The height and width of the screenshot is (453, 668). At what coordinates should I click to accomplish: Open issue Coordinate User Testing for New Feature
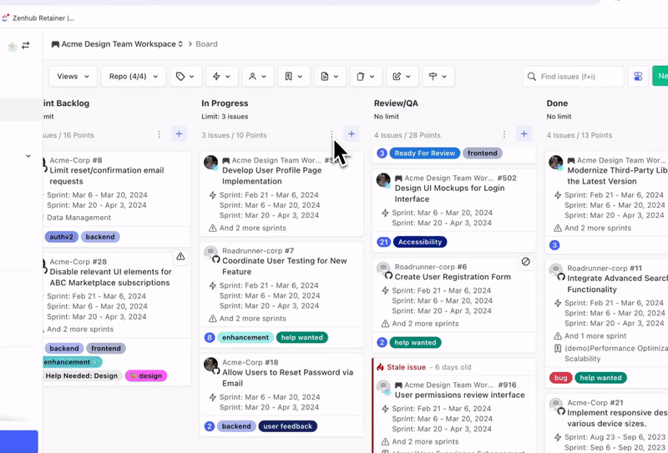coord(285,266)
